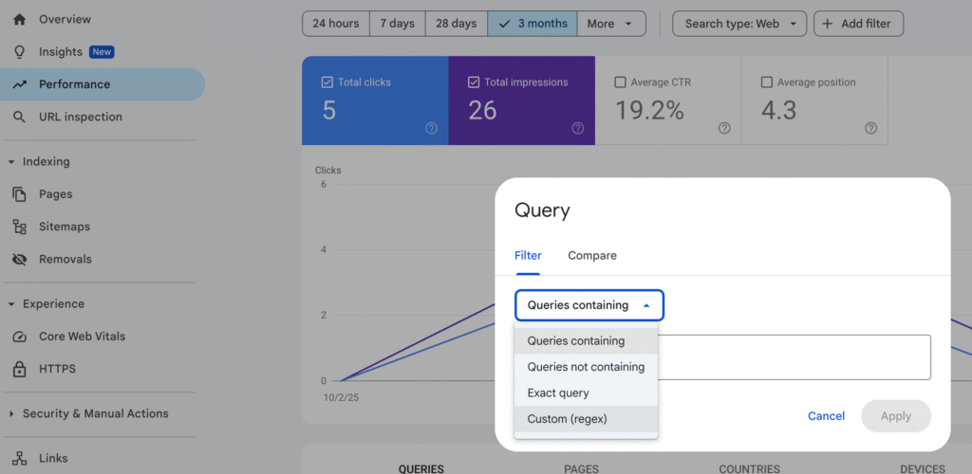Open the Insights page link
The image size is (972, 474).
click(x=61, y=52)
